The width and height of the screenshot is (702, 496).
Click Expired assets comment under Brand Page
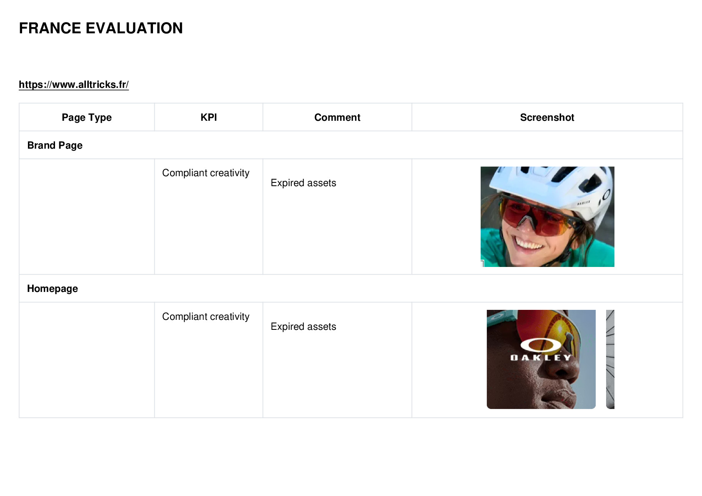point(303,183)
